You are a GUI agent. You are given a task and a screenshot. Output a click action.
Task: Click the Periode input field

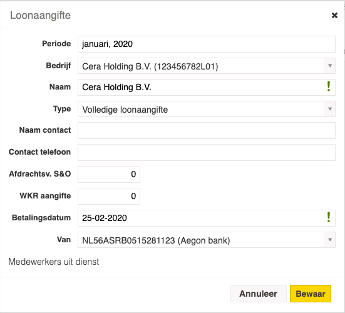click(207, 44)
